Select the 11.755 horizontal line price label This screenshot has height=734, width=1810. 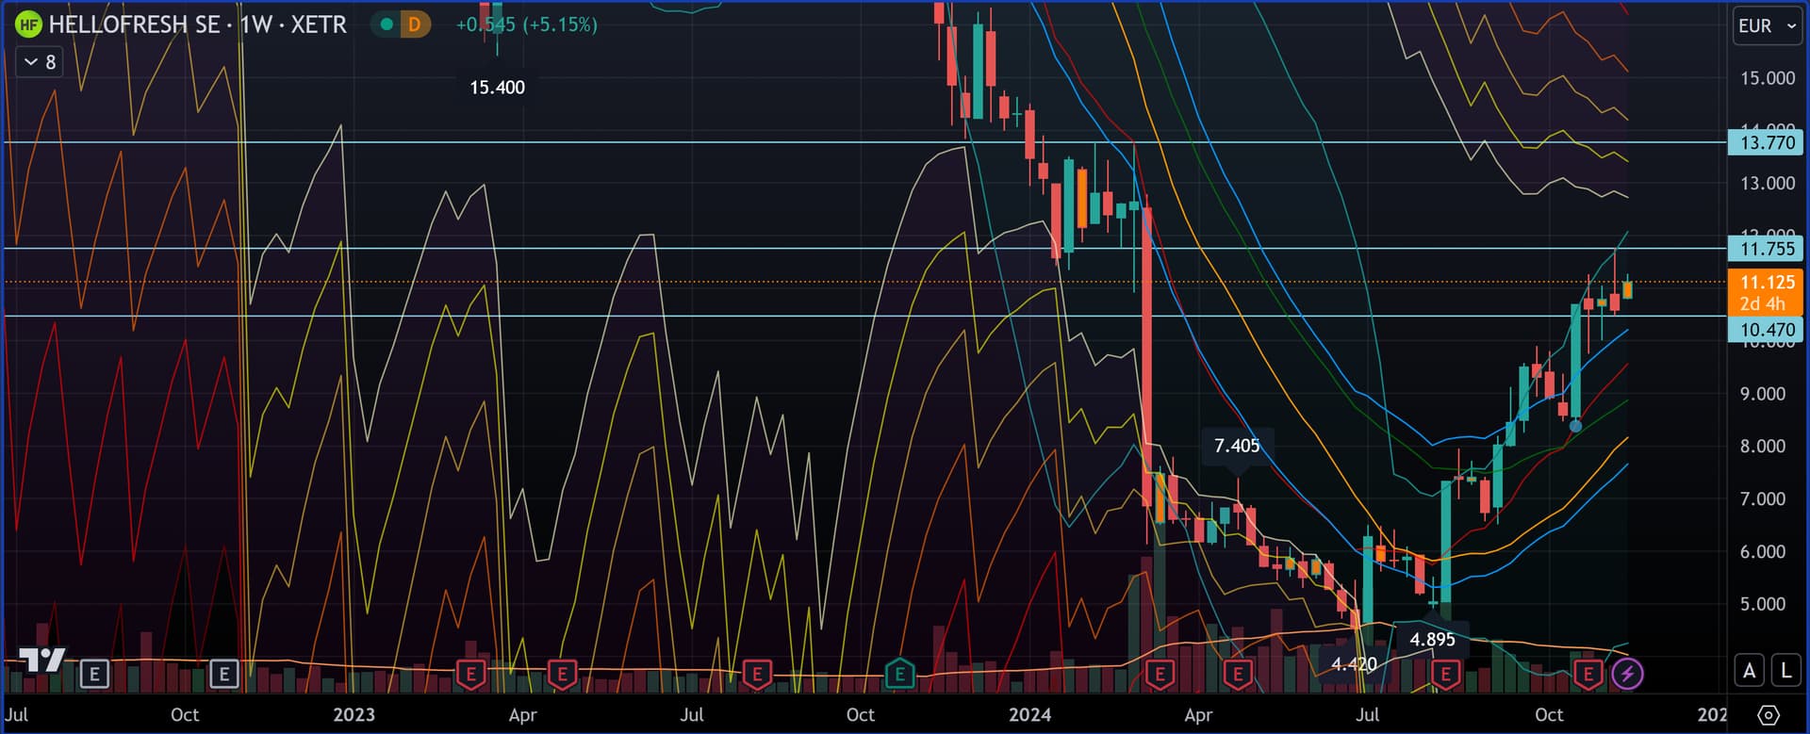1765,249
